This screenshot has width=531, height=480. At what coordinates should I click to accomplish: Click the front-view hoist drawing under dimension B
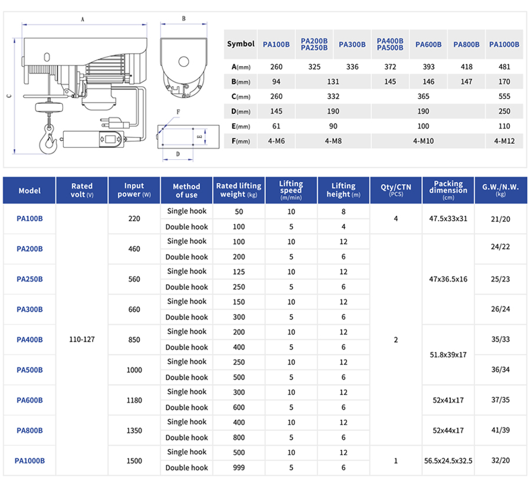183,64
